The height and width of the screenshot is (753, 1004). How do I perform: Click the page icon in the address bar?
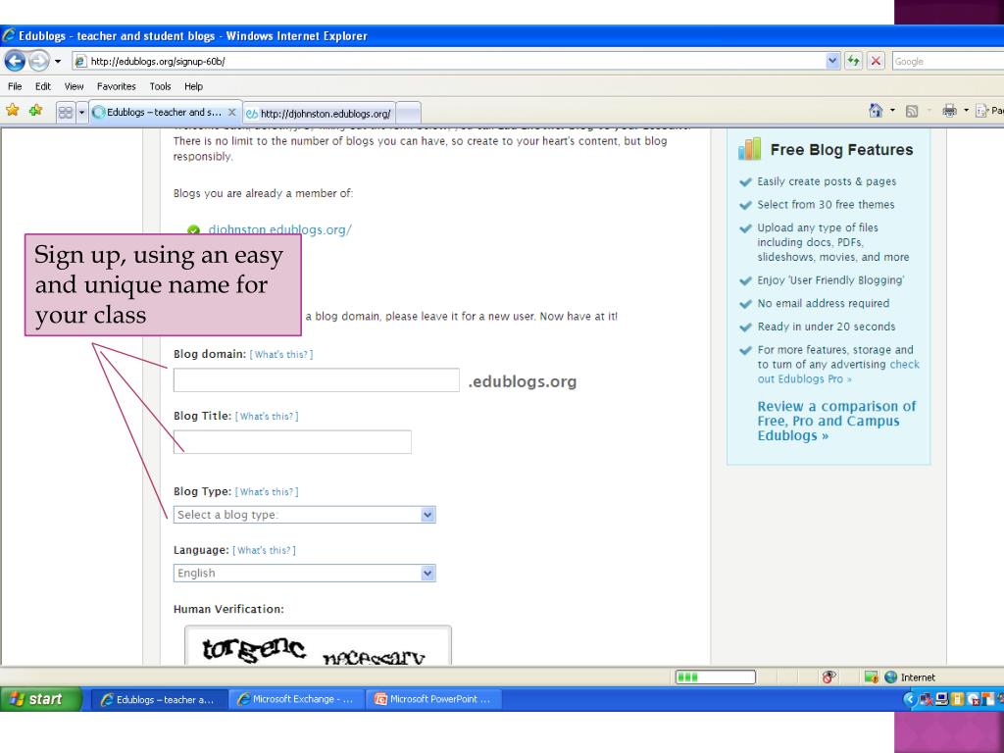tap(80, 62)
